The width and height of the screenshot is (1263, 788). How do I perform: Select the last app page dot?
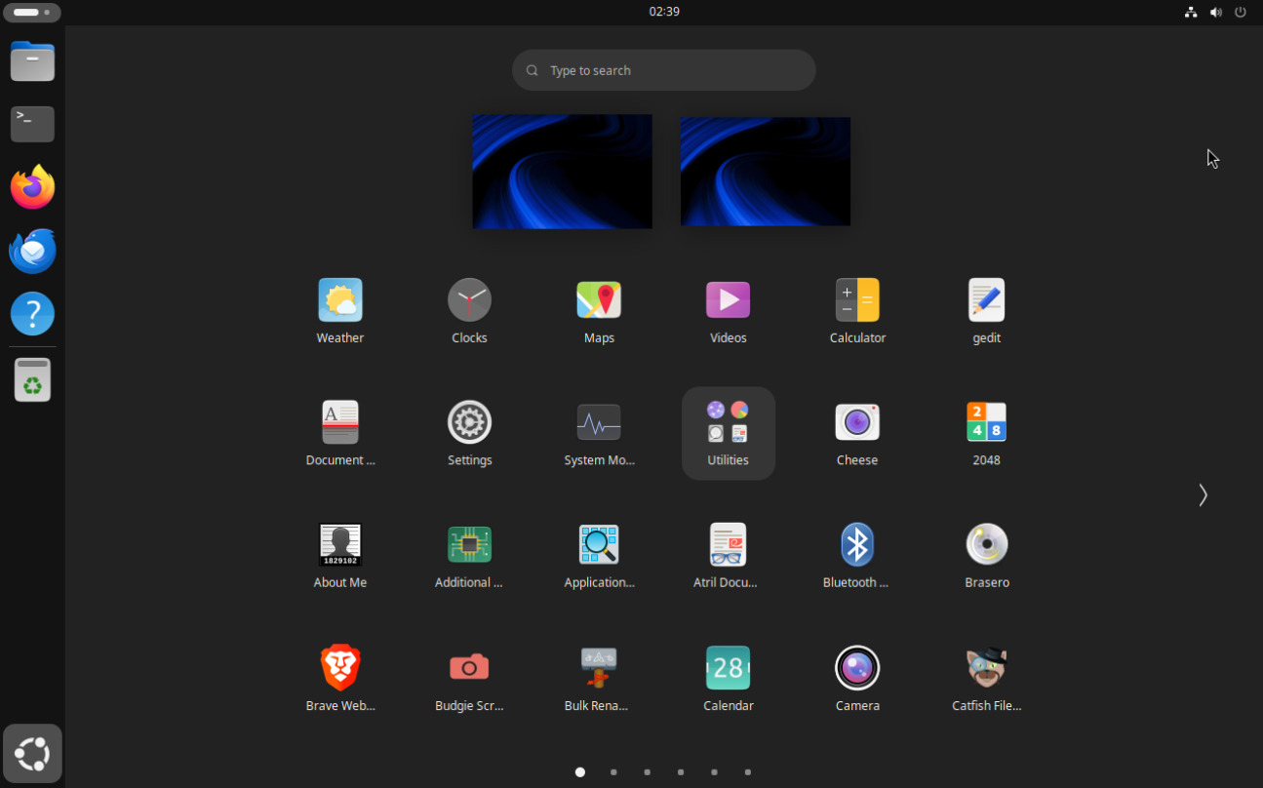(x=748, y=772)
